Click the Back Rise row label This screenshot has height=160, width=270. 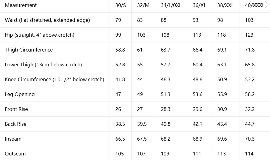point(16,124)
